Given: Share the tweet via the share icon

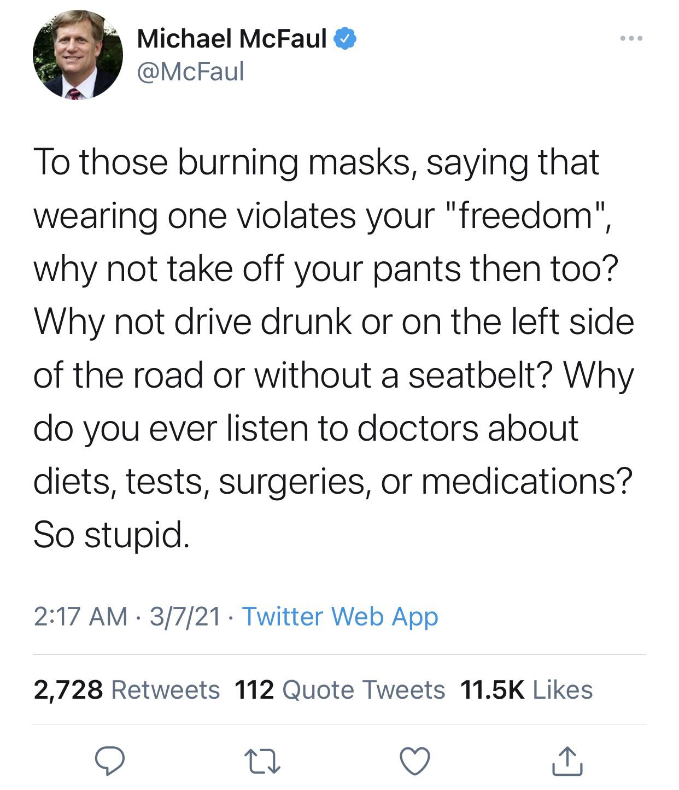Looking at the screenshot, I should tap(567, 761).
